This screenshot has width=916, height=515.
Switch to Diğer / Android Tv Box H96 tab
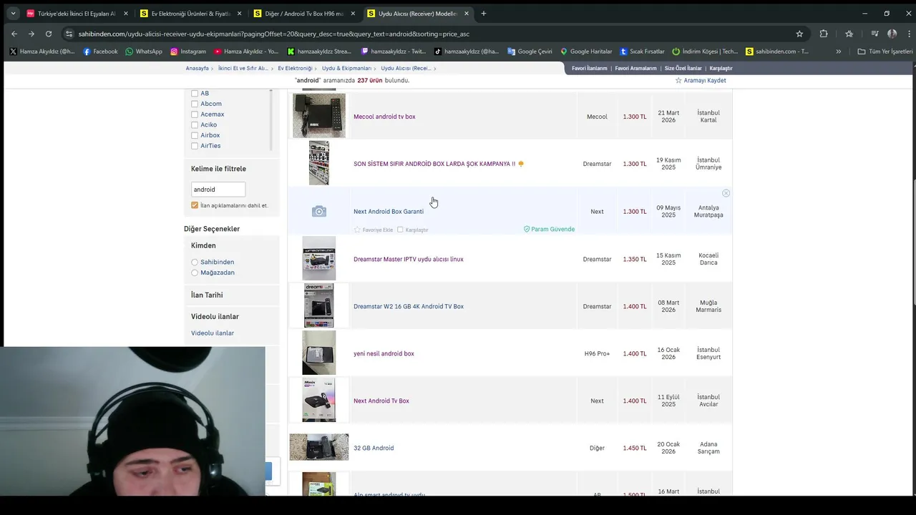point(298,14)
